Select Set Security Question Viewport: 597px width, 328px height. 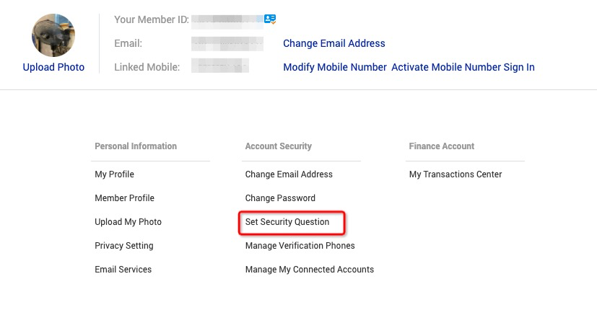coord(287,222)
